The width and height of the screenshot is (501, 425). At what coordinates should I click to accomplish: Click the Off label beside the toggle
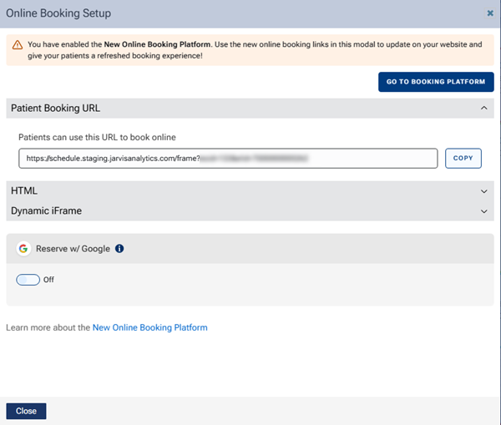[x=48, y=280]
